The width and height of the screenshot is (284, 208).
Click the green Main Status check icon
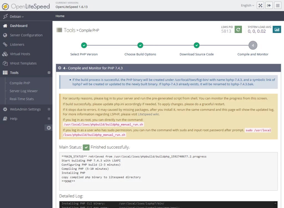tap(86, 148)
